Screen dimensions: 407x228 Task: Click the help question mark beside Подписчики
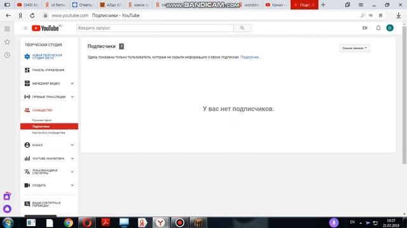[x=121, y=46]
